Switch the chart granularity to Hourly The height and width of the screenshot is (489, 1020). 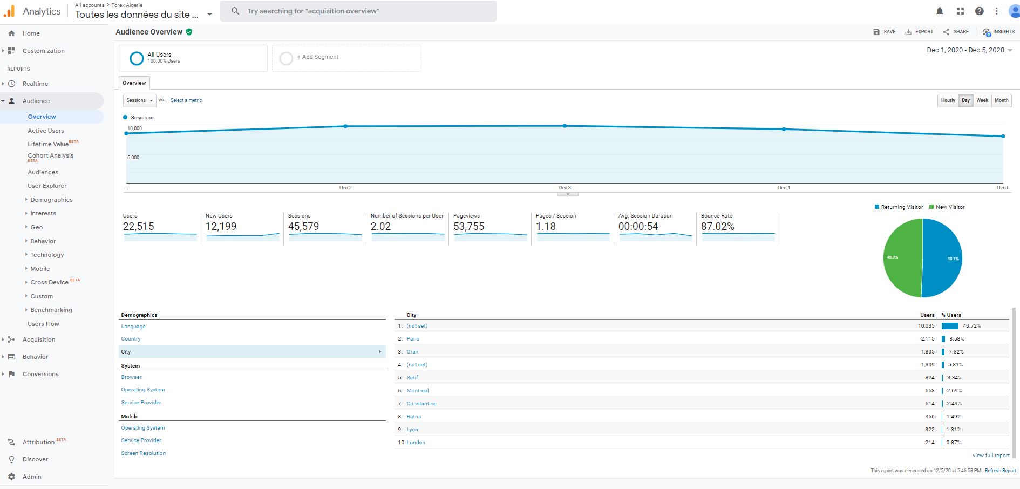click(948, 100)
